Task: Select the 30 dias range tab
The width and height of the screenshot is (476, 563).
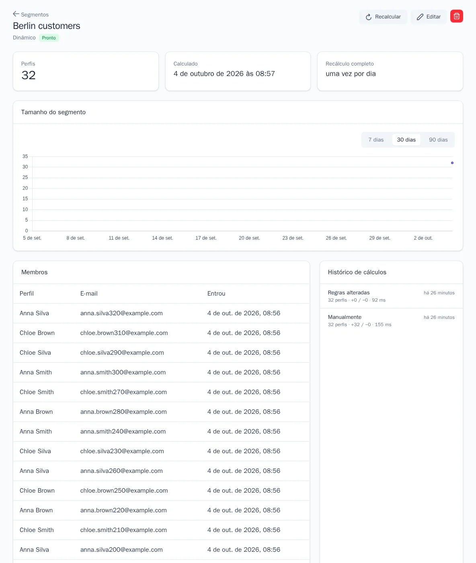Action: tap(406, 140)
